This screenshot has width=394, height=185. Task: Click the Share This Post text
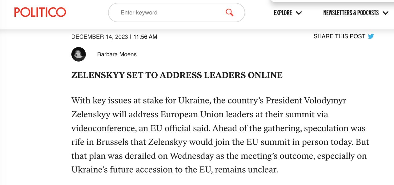tap(339, 36)
